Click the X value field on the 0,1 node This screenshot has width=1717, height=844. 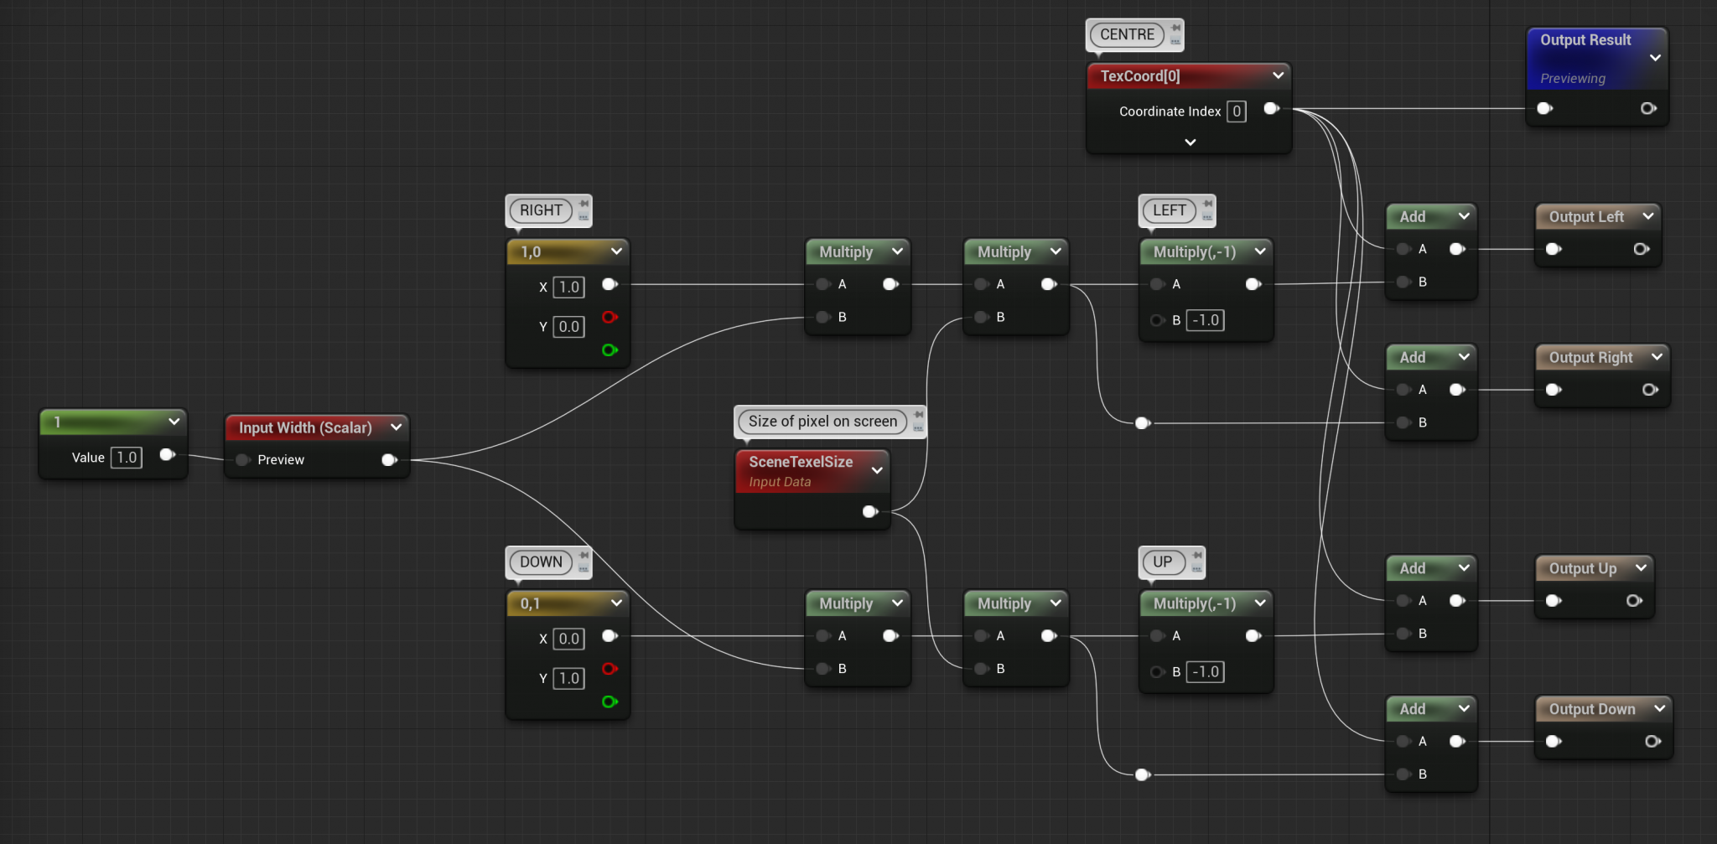(568, 639)
